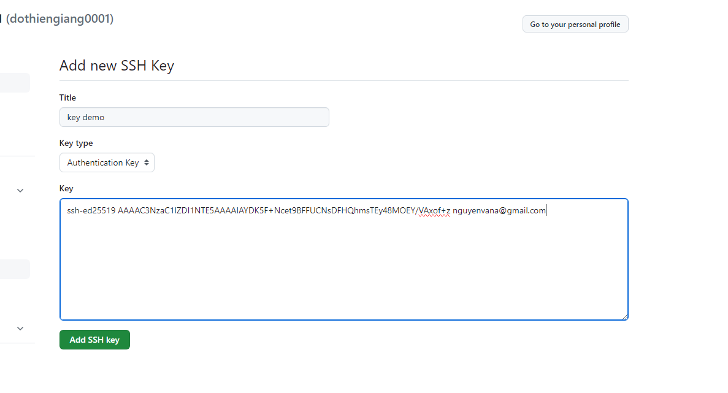Expand the lower sidebar chevron
728x393 pixels.
20,329
